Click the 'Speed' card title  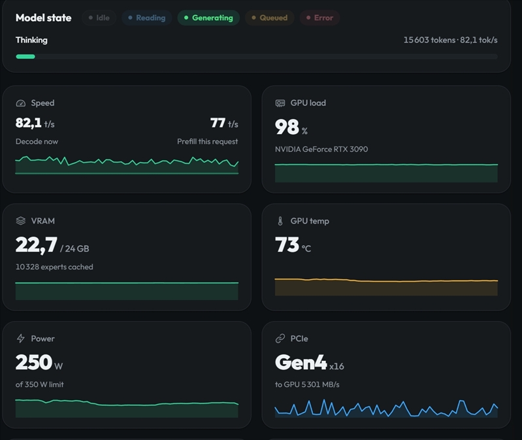(x=42, y=103)
